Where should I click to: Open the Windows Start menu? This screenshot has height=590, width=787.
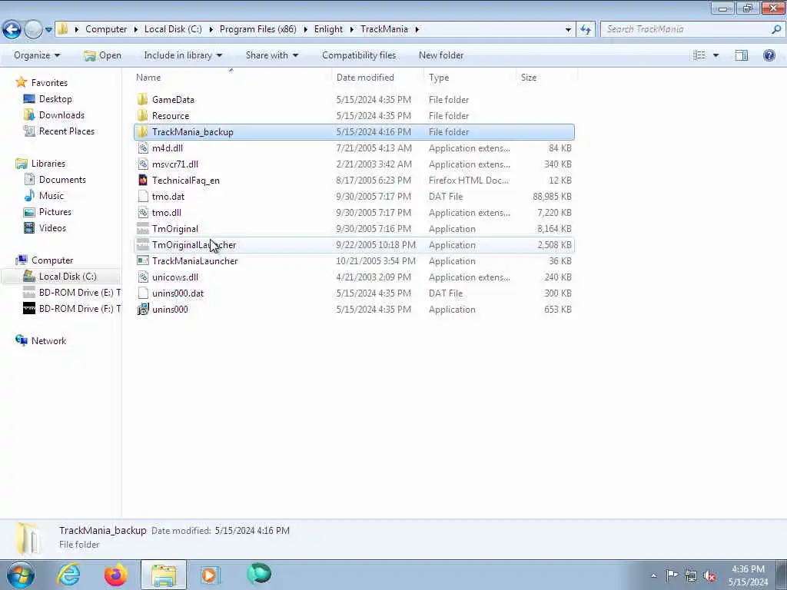click(21, 575)
